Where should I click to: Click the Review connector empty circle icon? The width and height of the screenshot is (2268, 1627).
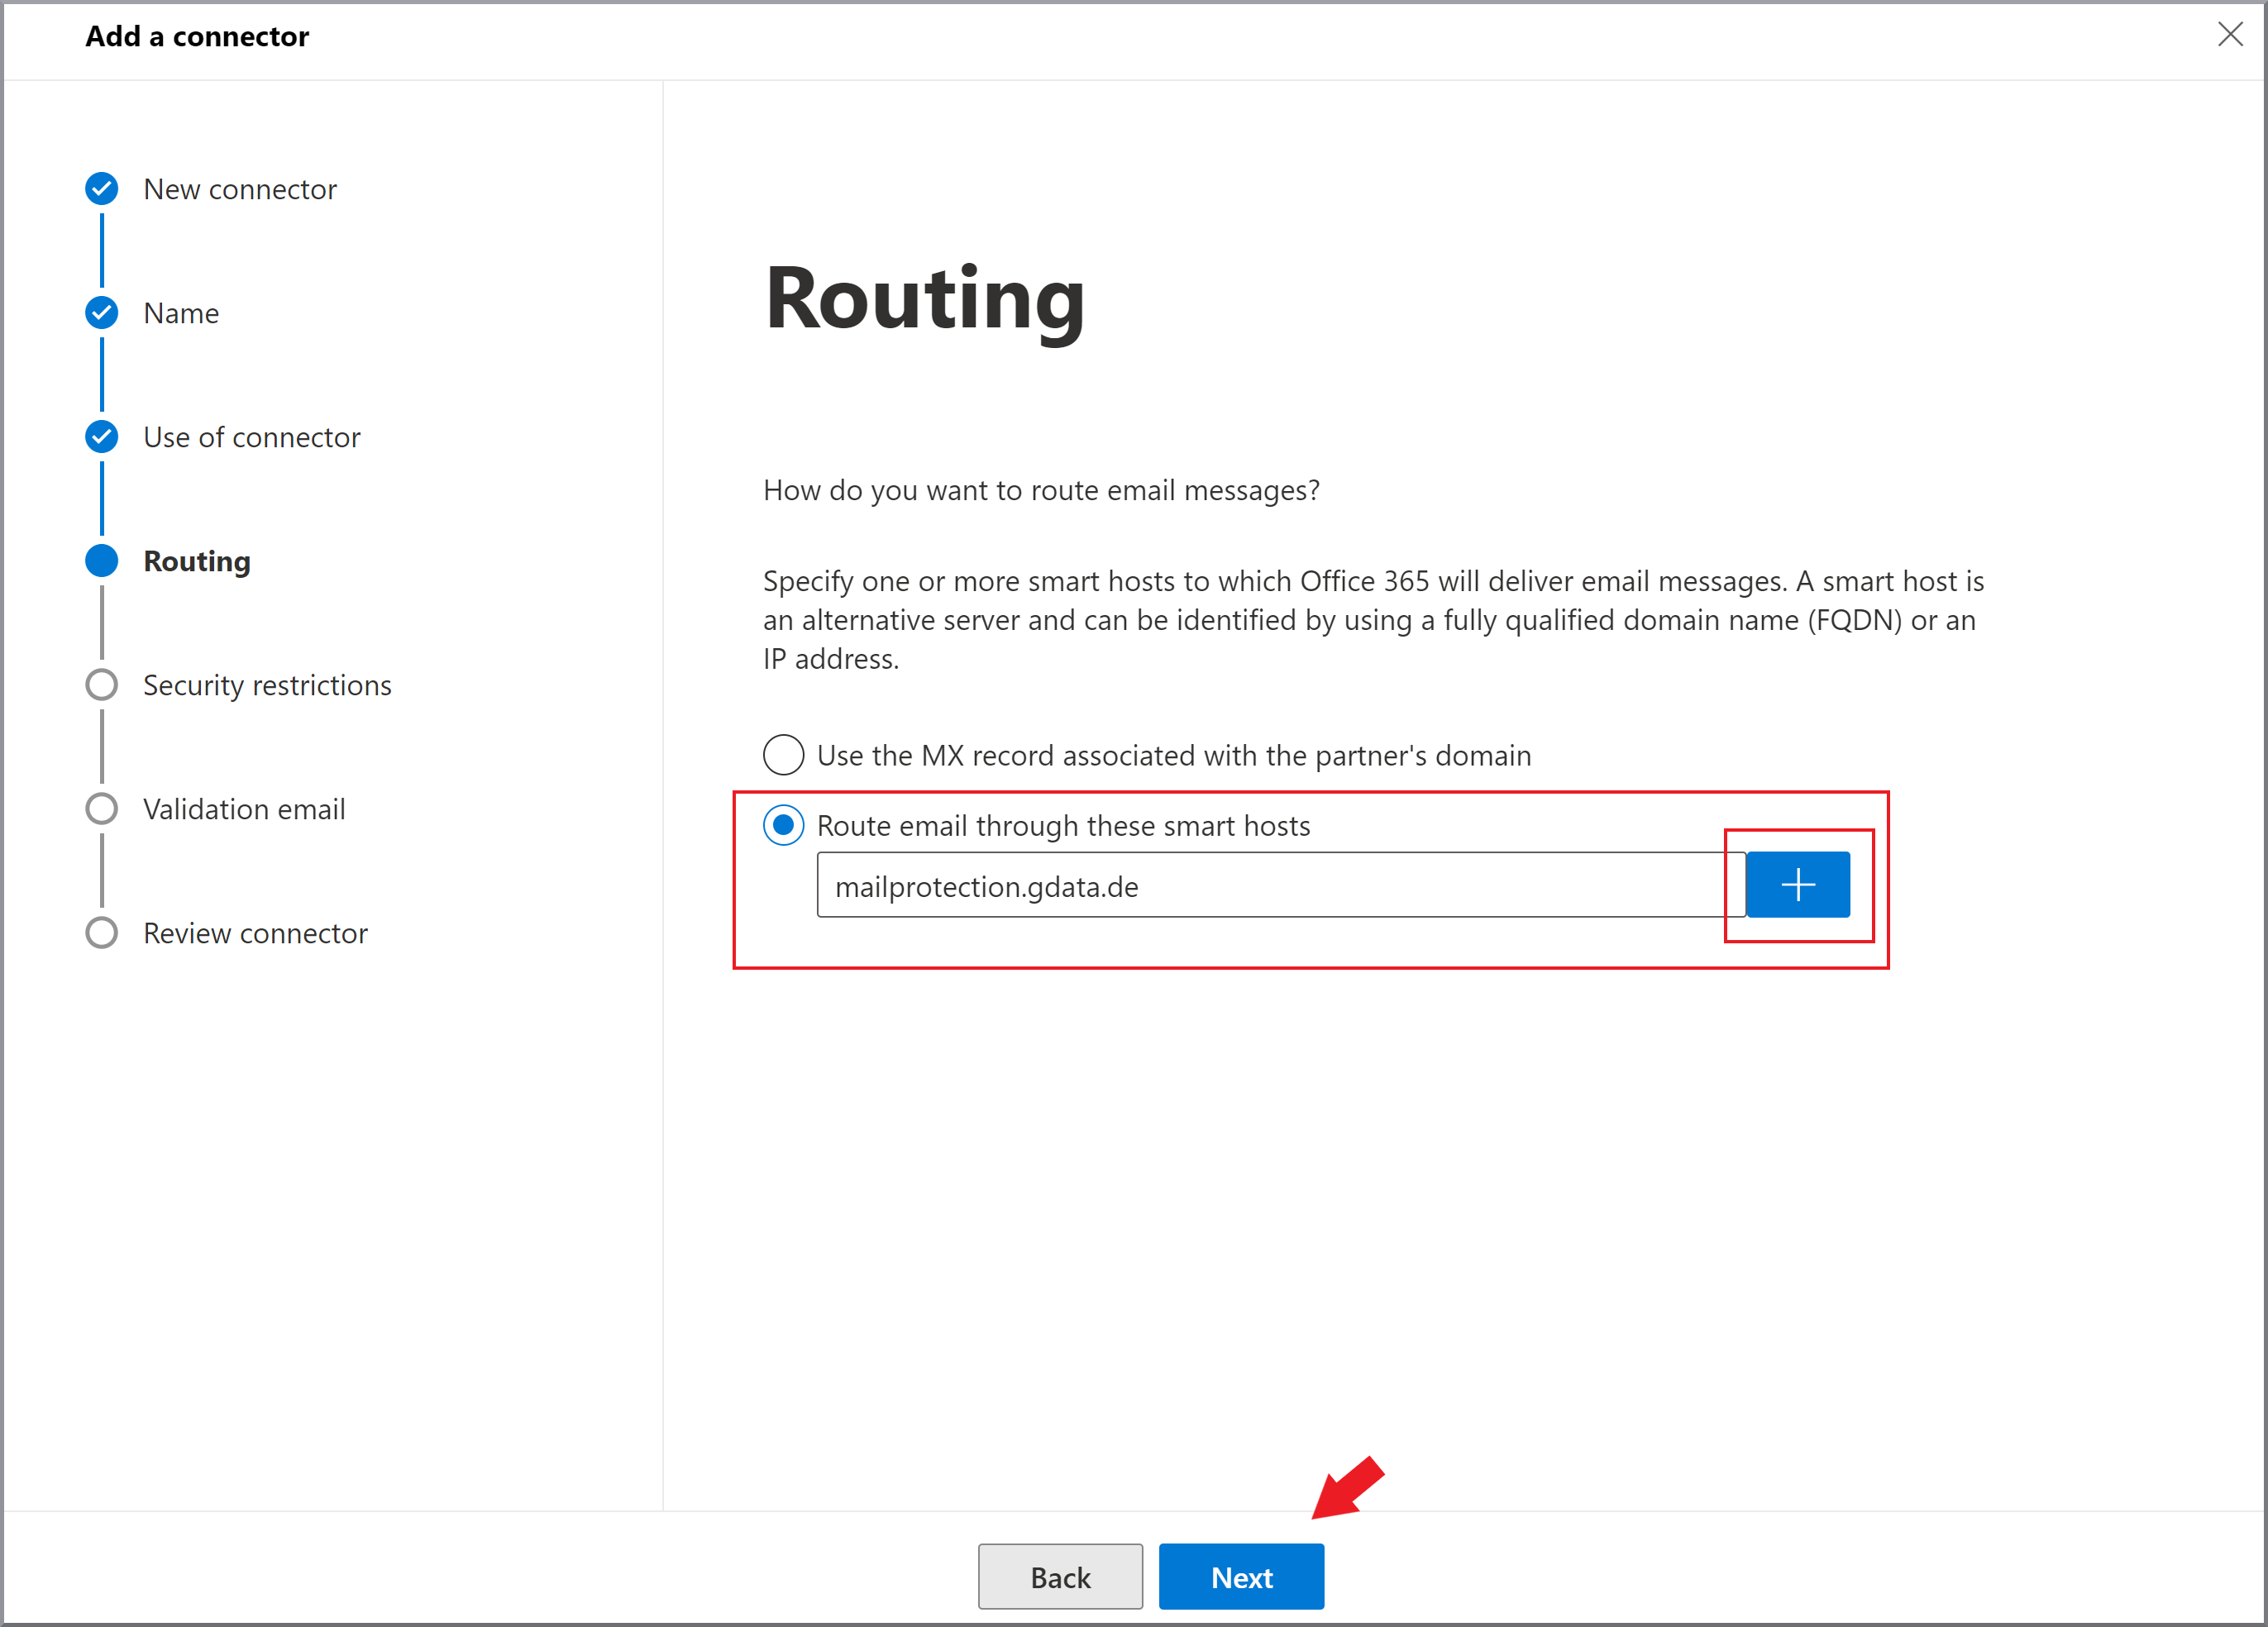click(101, 933)
